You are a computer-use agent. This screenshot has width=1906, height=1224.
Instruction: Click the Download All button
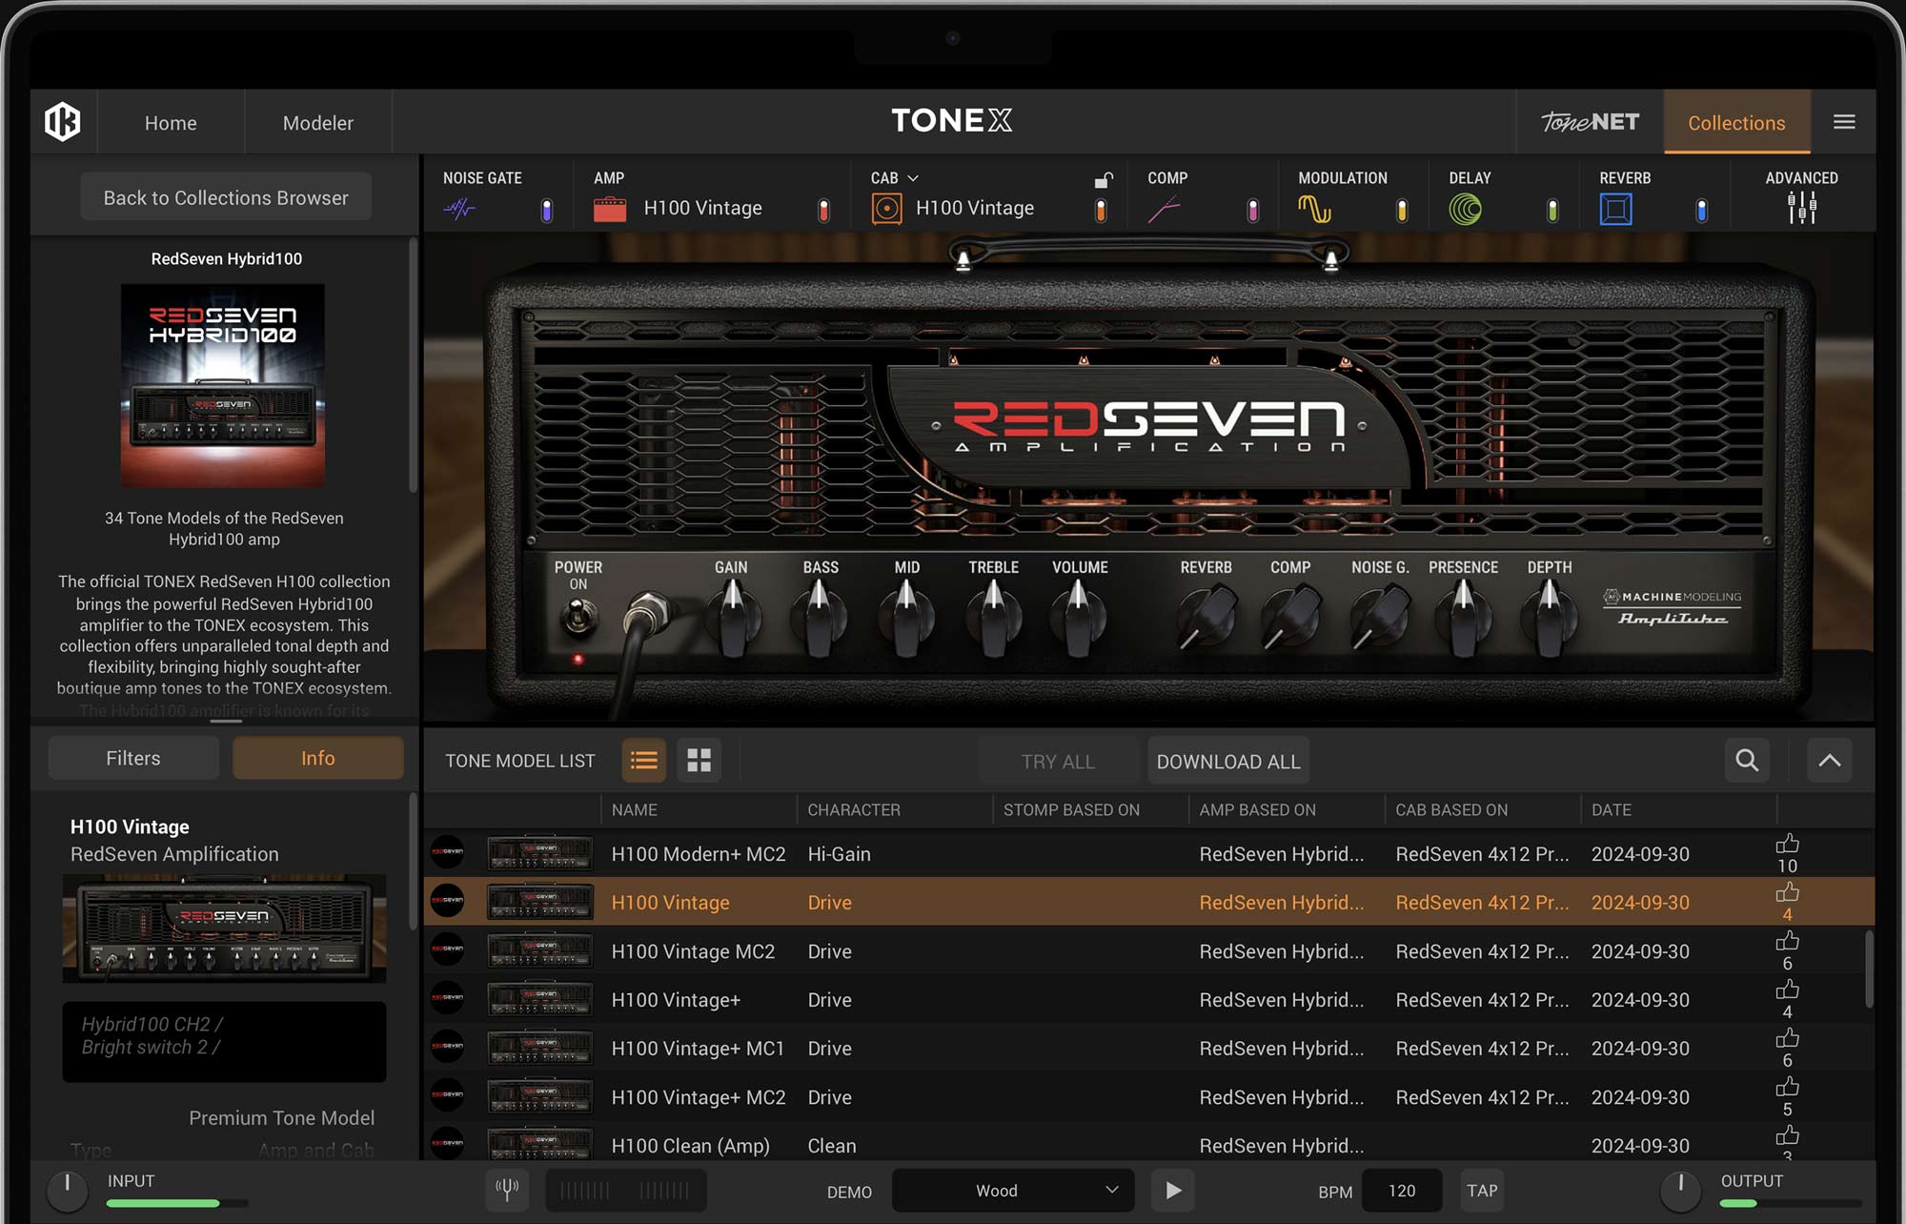coord(1227,760)
